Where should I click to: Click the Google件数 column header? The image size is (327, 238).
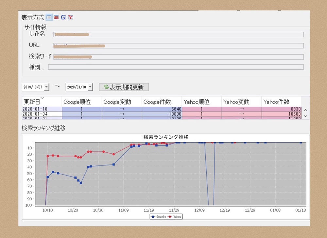pyautogui.click(x=162, y=102)
